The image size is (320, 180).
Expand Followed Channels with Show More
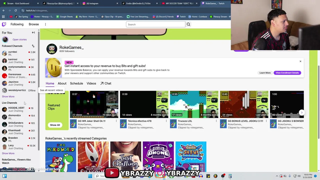pos(8,96)
